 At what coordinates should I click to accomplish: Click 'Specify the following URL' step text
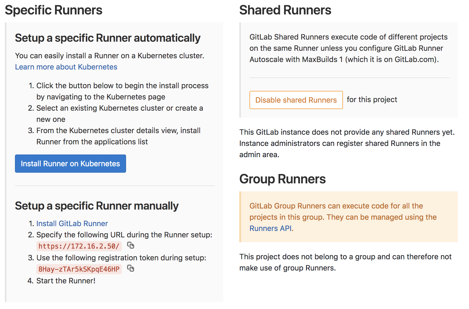click(x=124, y=235)
